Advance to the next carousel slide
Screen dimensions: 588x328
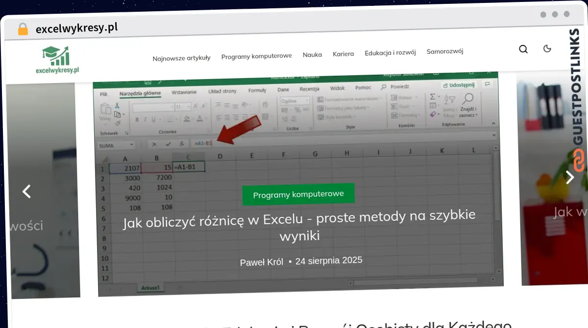pyautogui.click(x=569, y=177)
